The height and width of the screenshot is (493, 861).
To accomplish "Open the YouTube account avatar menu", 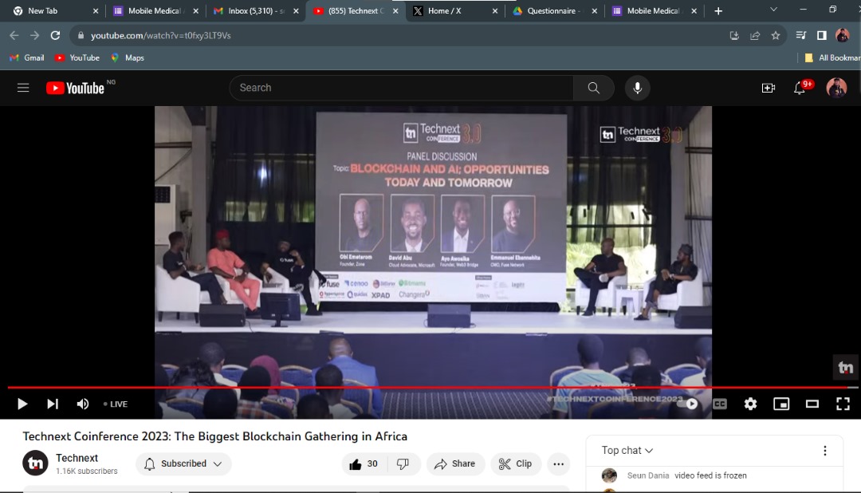I will coord(836,88).
